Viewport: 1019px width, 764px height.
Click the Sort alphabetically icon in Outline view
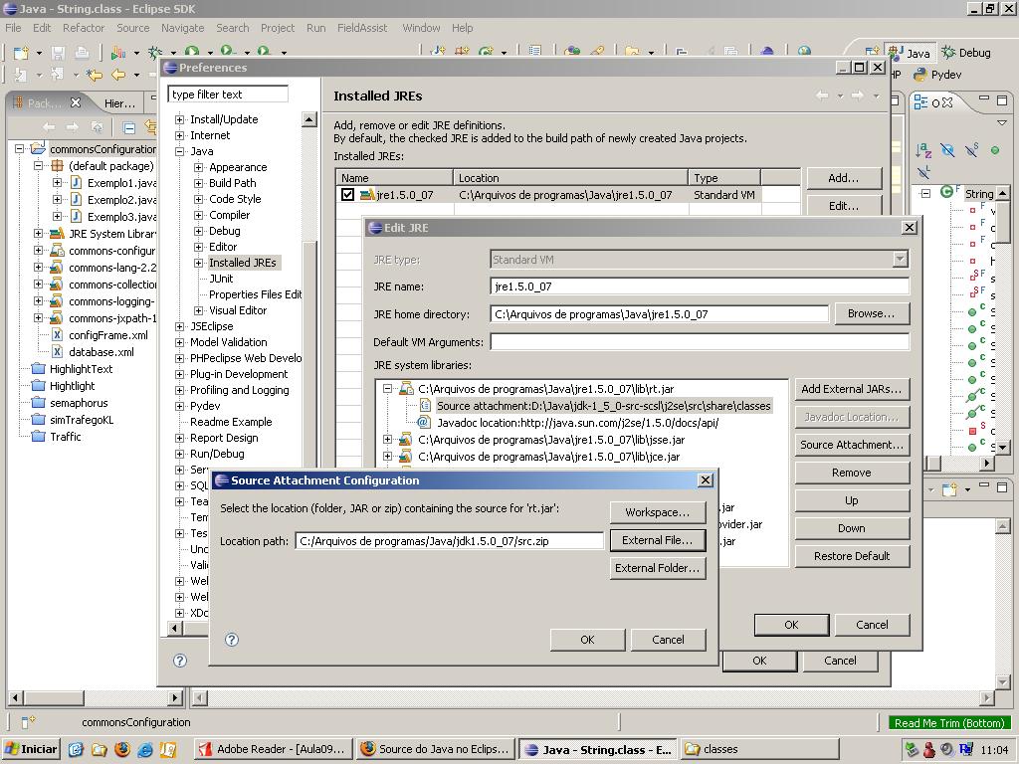pos(922,151)
